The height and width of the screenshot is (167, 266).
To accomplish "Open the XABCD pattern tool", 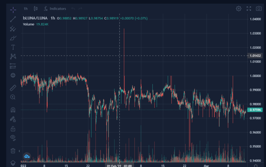I will click(x=13, y=56).
